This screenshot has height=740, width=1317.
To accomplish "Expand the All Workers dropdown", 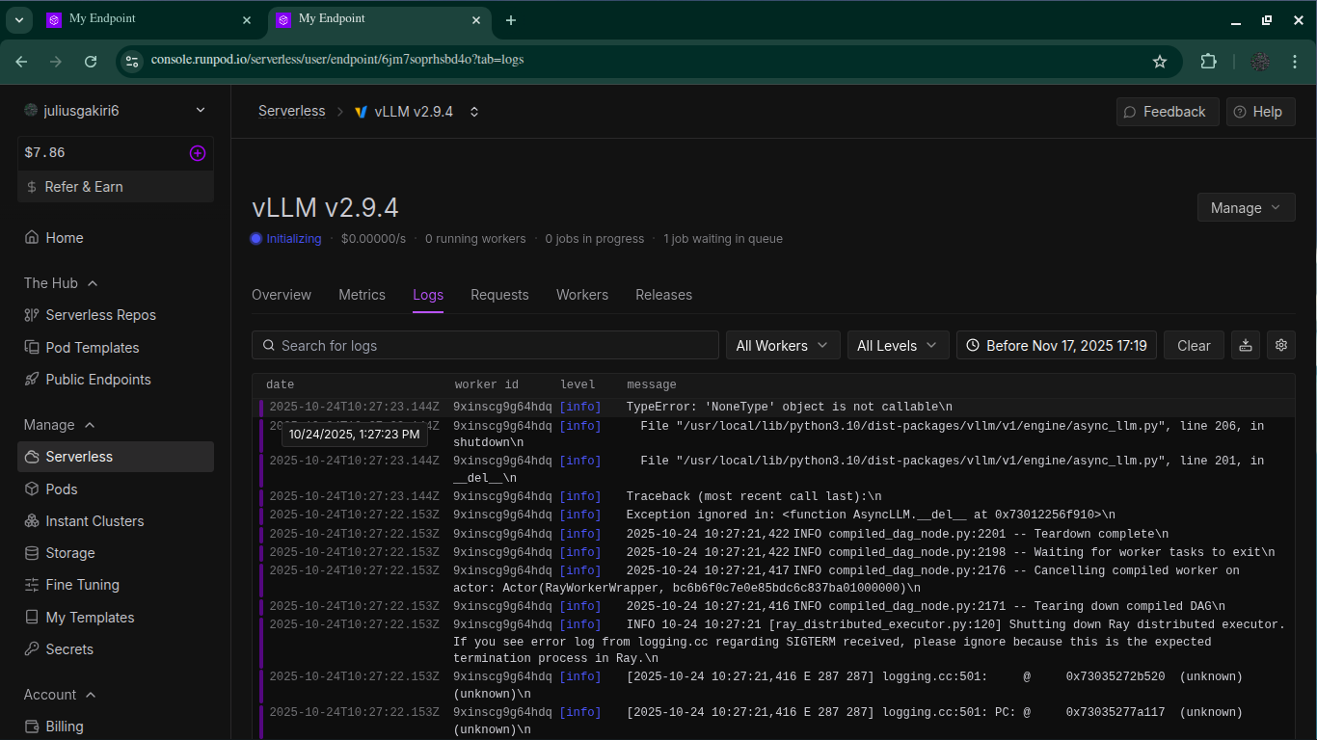I will coord(782,345).
